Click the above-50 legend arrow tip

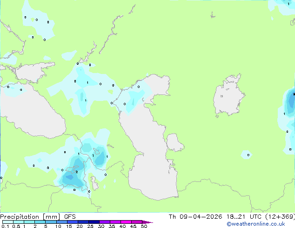(147, 222)
